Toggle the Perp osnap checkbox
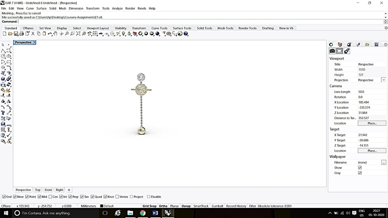Viewport: 388px width, 218px height. point(70,197)
